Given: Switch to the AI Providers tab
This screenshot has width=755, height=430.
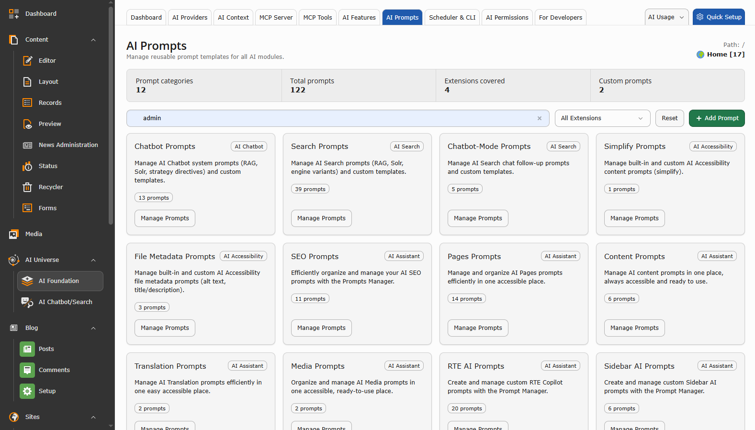Looking at the screenshot, I should (190, 18).
